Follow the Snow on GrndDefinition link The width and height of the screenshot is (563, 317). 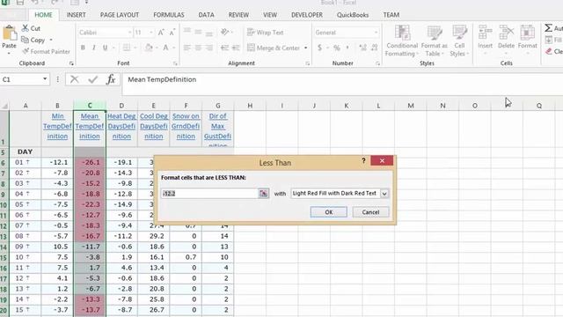(186, 126)
